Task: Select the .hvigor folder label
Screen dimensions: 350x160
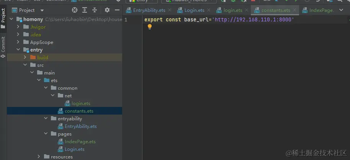Action: tap(38, 27)
